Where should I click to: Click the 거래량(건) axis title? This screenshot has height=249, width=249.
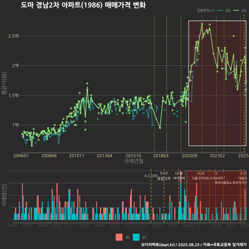coord(4,195)
